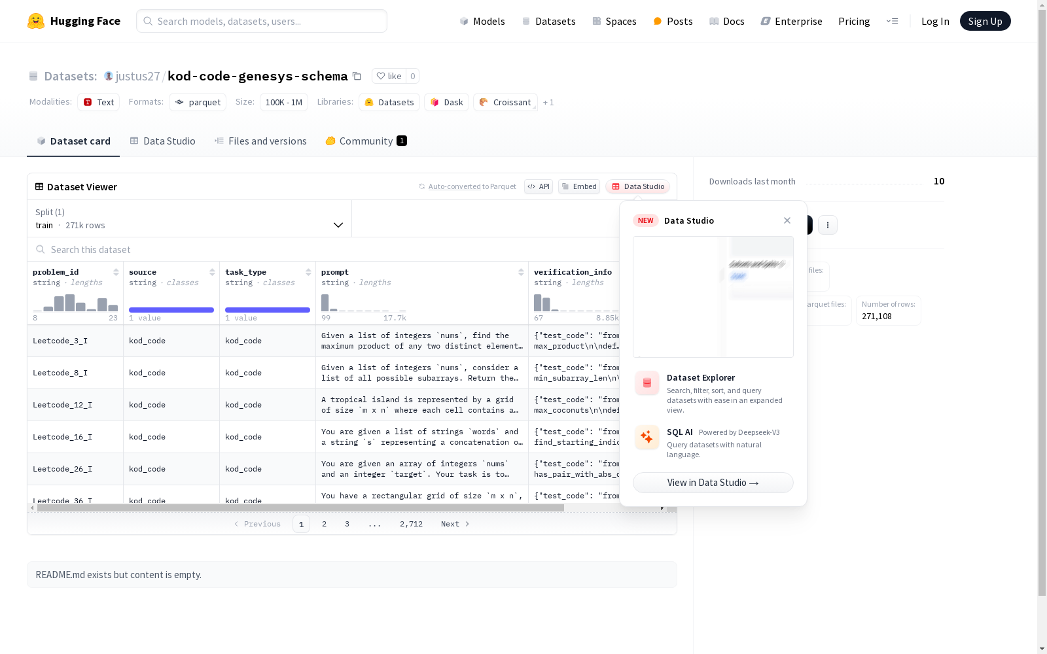Click the main search models field
The height and width of the screenshot is (654, 1047).
click(x=262, y=21)
